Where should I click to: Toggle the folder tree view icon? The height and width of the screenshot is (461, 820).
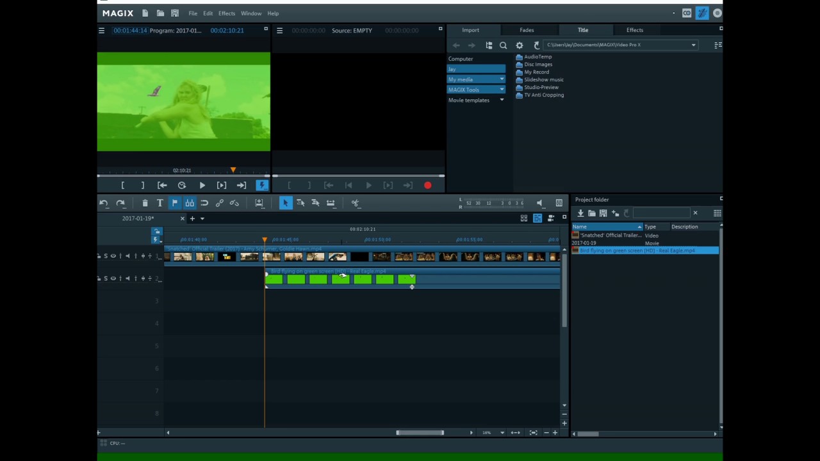tap(489, 45)
